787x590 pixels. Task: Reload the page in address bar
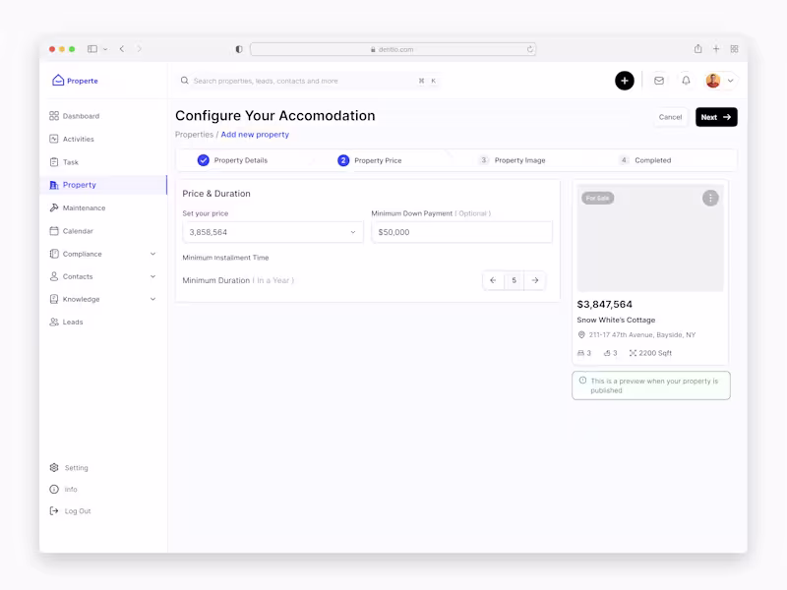(x=529, y=49)
